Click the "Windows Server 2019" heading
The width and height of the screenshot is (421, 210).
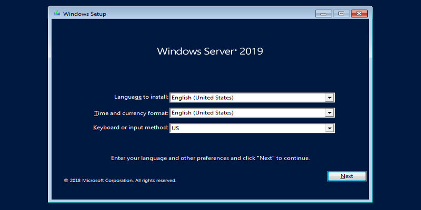(x=210, y=51)
